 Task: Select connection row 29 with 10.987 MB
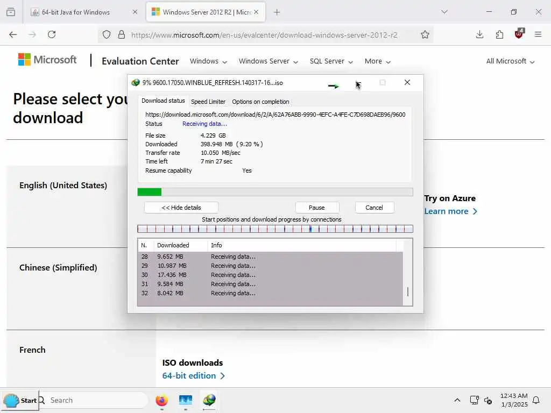(x=270, y=266)
